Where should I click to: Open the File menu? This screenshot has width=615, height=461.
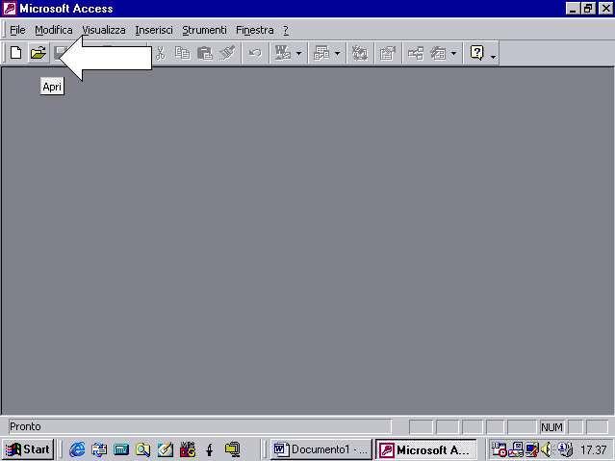17,30
